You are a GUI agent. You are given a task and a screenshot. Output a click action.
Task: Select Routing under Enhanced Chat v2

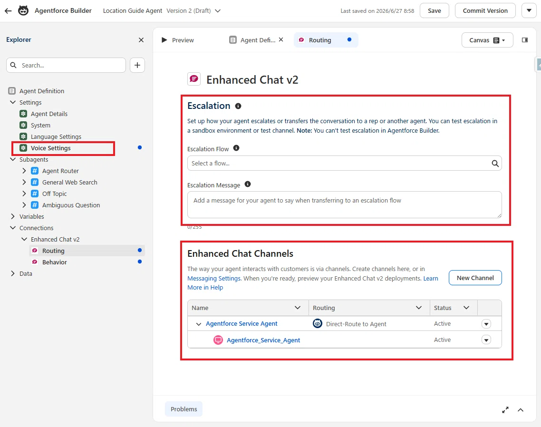point(53,251)
